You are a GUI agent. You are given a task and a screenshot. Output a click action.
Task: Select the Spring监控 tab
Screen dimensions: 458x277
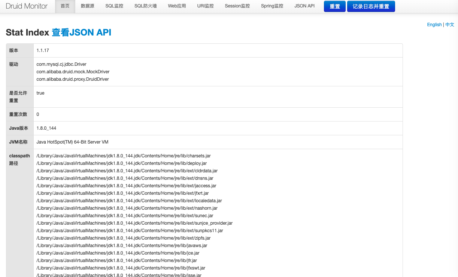coord(272,6)
